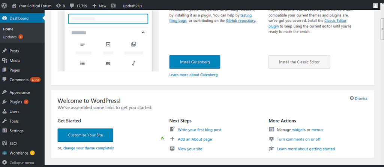The height and width of the screenshot is (167, 384).
Task: Click the Comments bubble icon in the sidebar
Action: pos(4,79)
